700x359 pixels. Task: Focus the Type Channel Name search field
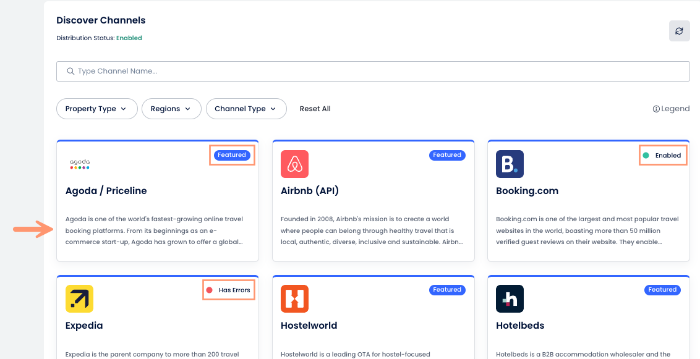(x=373, y=71)
